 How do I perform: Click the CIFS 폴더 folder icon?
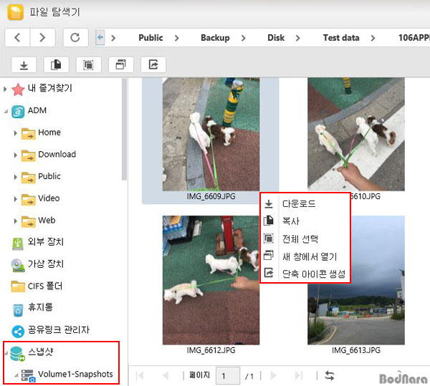(18, 286)
